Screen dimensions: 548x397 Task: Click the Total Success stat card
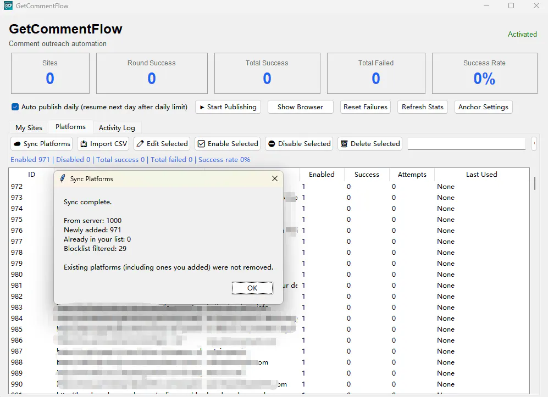pos(267,74)
